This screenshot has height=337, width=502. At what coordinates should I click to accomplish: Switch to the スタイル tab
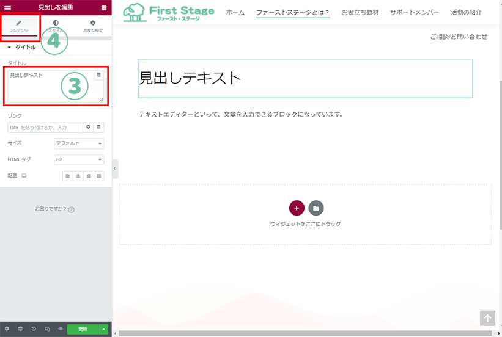click(56, 26)
